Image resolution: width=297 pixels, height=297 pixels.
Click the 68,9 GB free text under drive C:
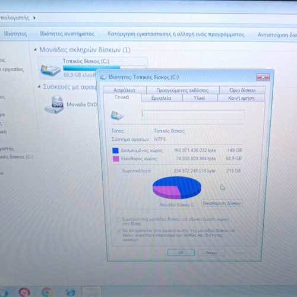coord(80,75)
